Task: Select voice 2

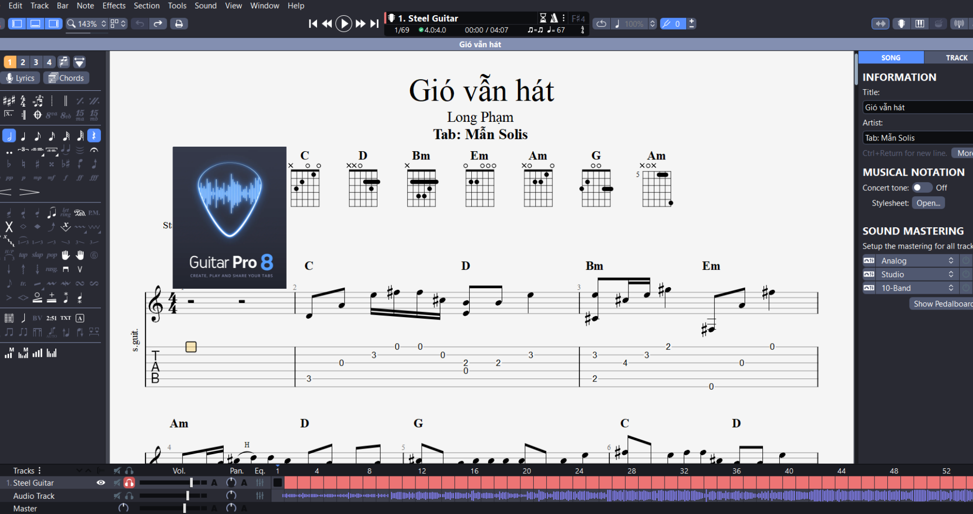Action: pyautogui.click(x=23, y=62)
